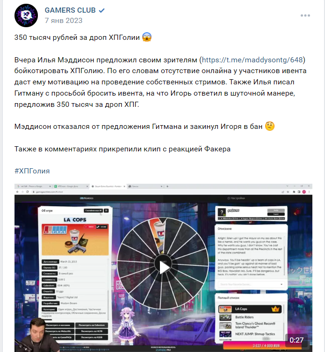
Task: Click the 0:27 video duration badge
Action: [296, 340]
